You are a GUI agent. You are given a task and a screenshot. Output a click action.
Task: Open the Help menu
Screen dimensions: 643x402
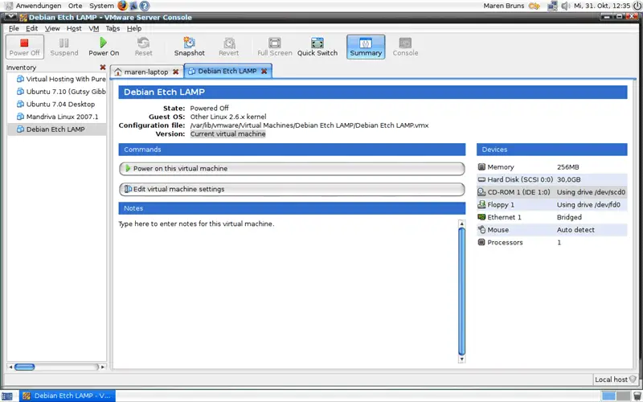[x=134, y=28]
